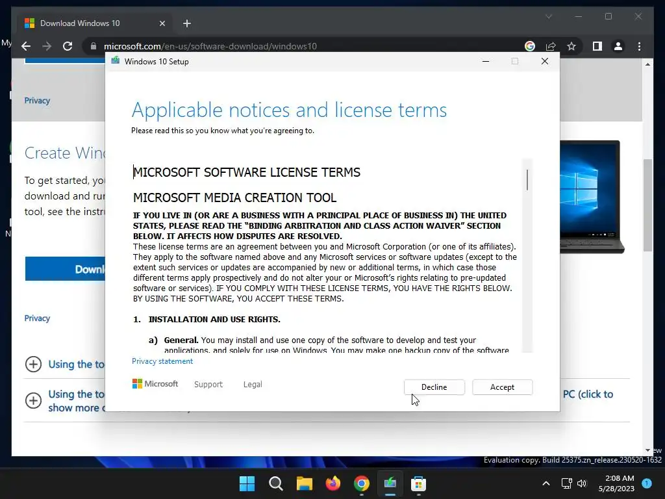665x499 pixels.
Task: Open Chrome tab search chevron
Action: pos(549,16)
